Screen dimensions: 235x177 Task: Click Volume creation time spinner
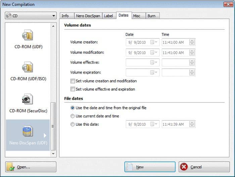(x=192, y=42)
